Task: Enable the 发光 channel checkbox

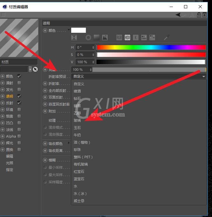Action: 19,89
